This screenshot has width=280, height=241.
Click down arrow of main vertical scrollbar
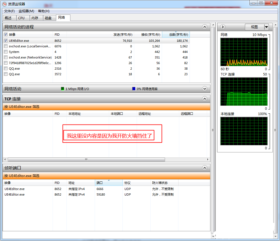coord(213,236)
